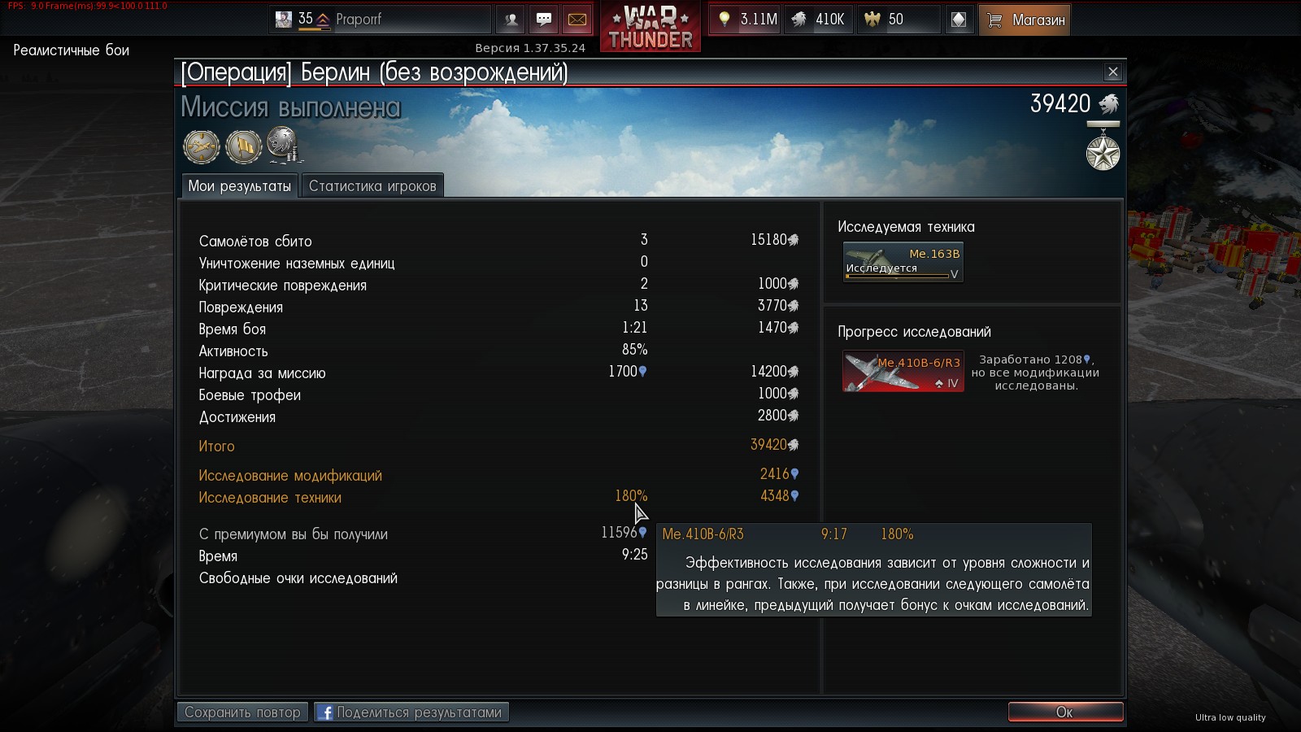Confirm with the Ok button
Screen dimensions: 1301x732
coord(1065,712)
